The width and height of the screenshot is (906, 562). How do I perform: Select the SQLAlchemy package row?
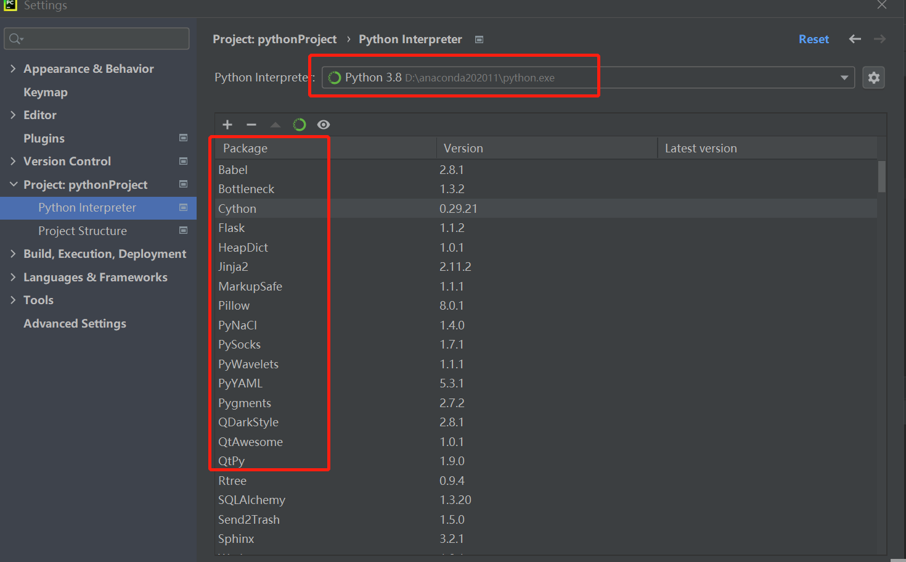[x=546, y=500]
